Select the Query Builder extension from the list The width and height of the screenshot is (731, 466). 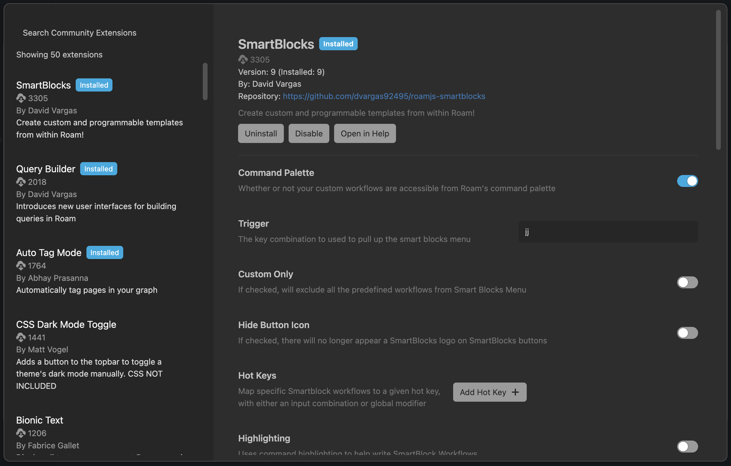coord(45,169)
